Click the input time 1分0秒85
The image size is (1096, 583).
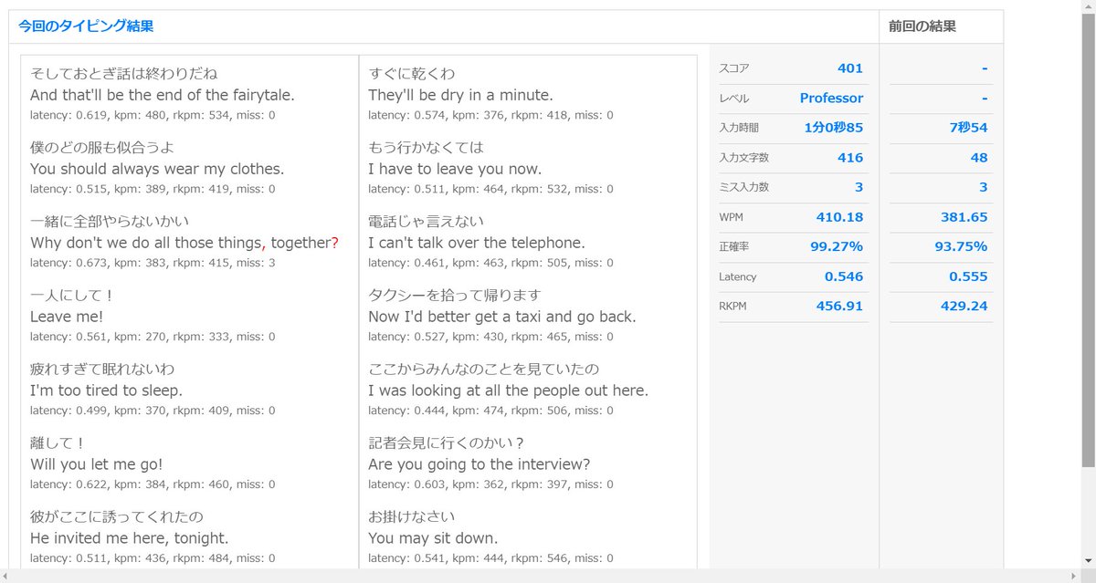point(834,128)
